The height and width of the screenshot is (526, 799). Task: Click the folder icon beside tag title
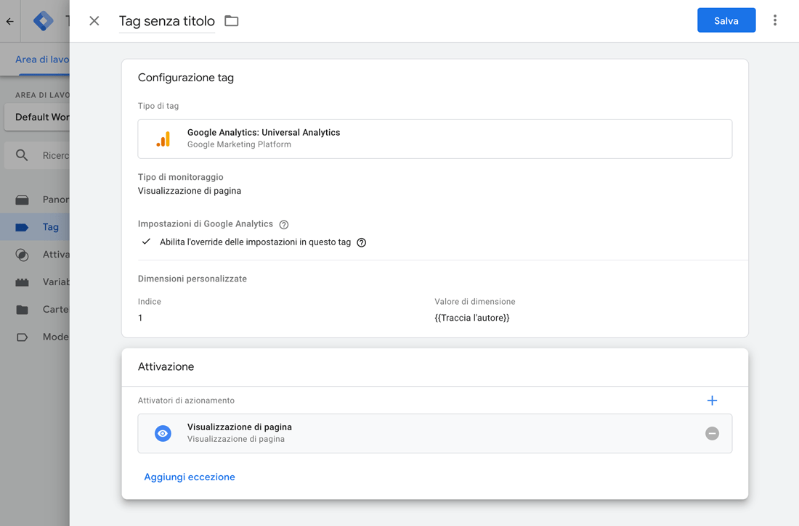(x=231, y=21)
